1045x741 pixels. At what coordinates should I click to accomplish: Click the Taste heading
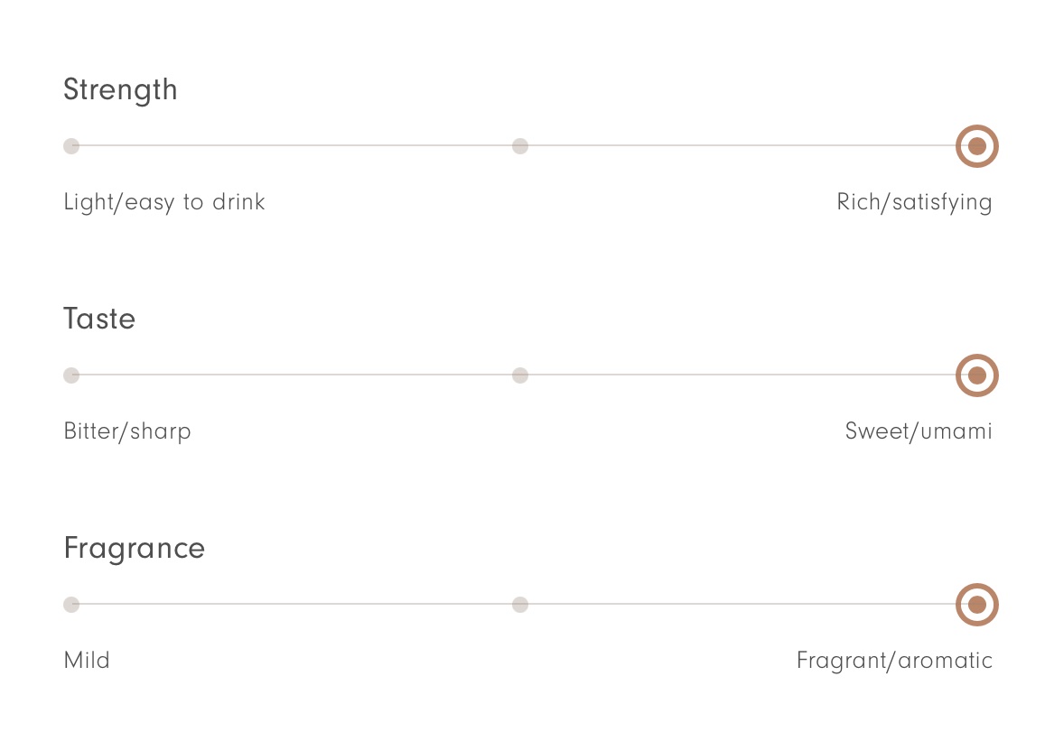(x=99, y=319)
